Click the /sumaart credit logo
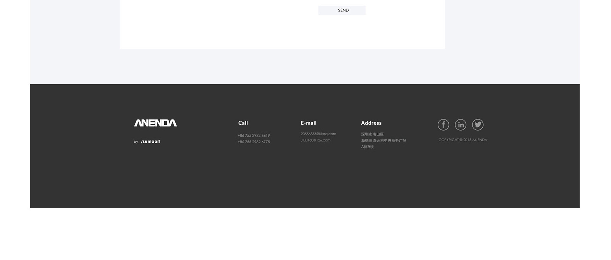Viewport: 611px width, 260px height. [150, 142]
